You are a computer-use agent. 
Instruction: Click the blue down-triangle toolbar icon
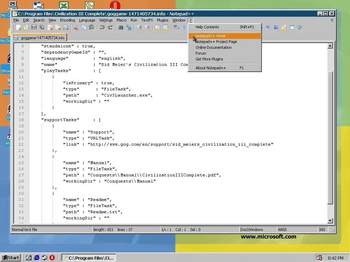(268, 27)
